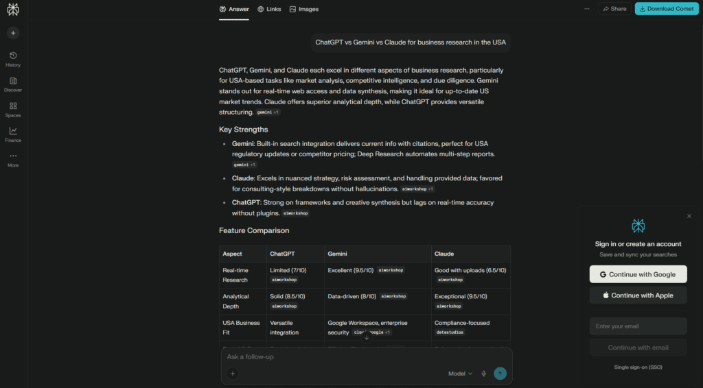Image resolution: width=703 pixels, height=388 pixels.
Task: Open aiworkshop citation in ChatGPT bullet
Action: point(295,213)
